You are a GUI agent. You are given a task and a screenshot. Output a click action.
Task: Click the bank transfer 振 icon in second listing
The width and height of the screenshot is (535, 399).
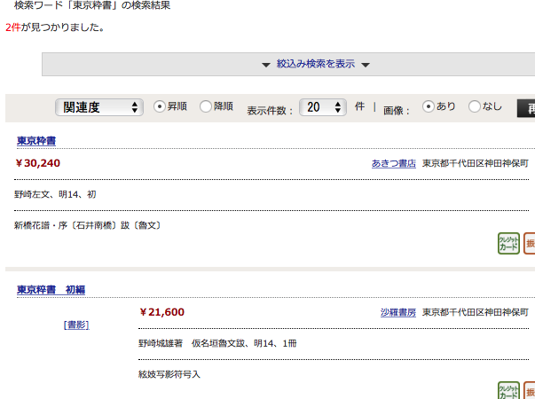(x=530, y=391)
